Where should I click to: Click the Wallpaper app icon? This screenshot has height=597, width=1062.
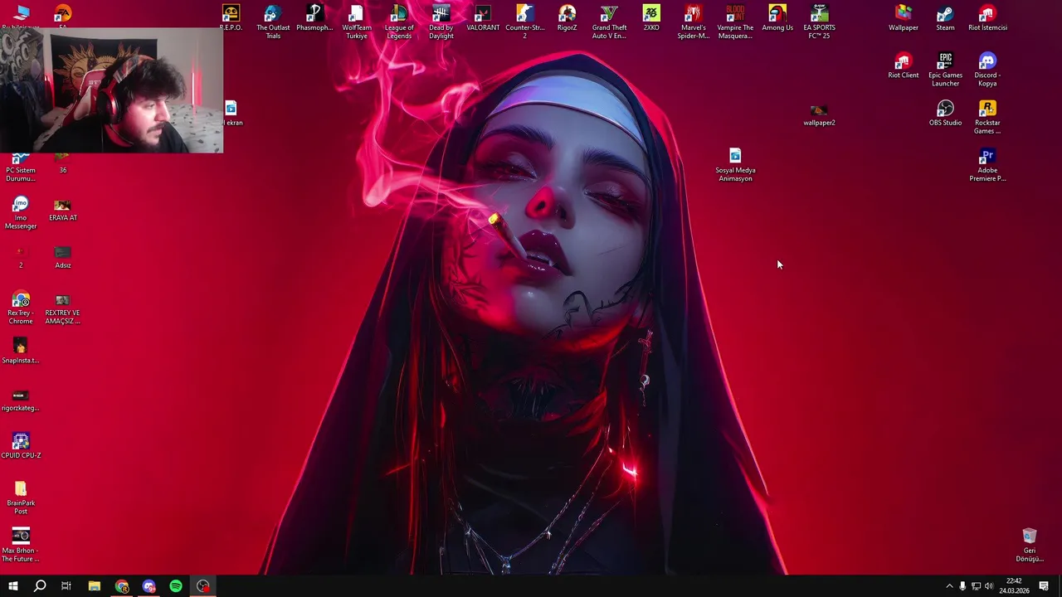coord(904,18)
